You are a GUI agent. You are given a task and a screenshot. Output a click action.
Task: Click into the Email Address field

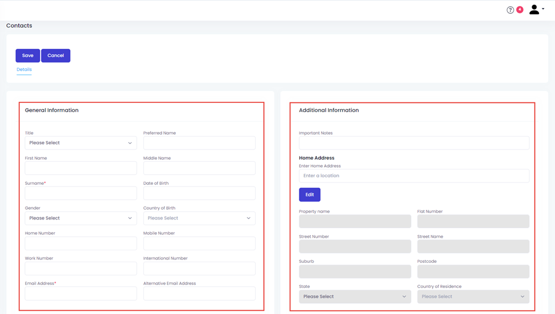81,293
